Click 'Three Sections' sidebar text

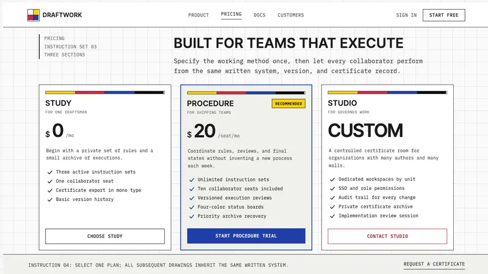click(x=65, y=55)
